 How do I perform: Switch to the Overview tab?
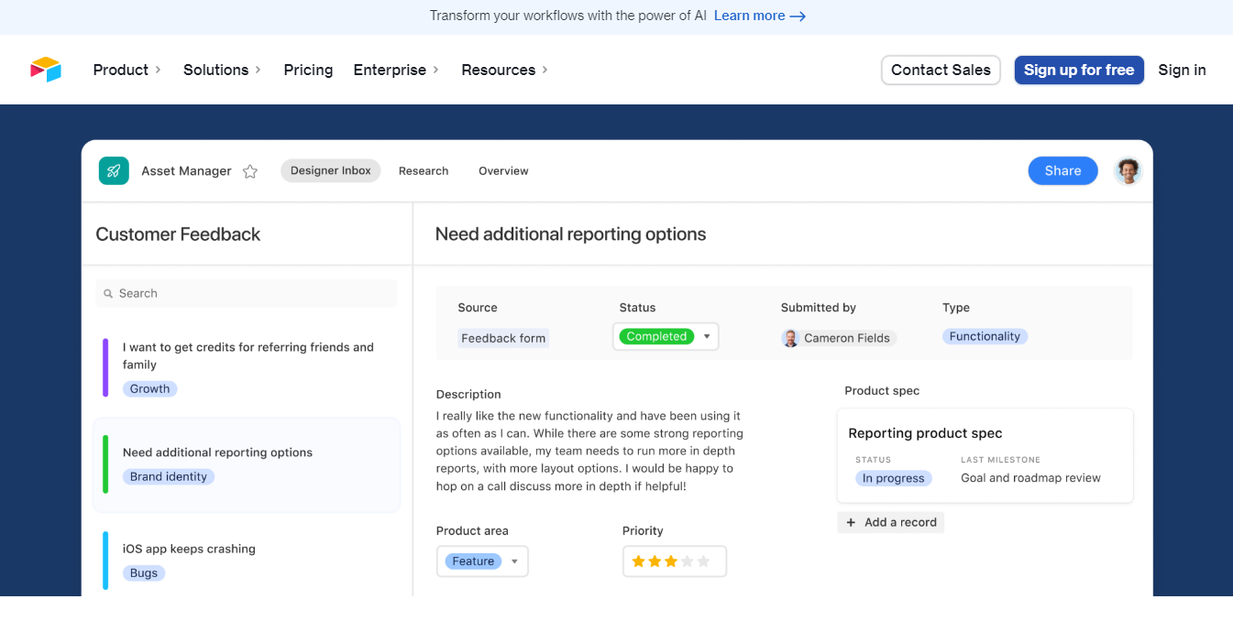coord(503,171)
